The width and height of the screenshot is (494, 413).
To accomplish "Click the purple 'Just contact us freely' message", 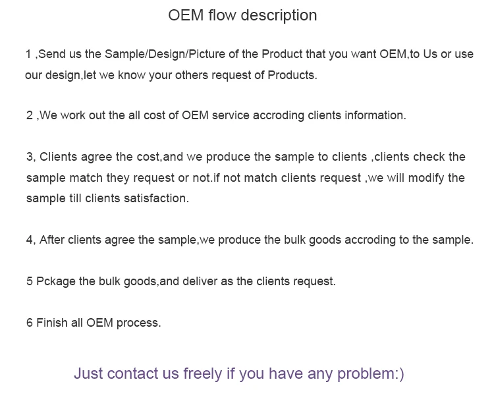I will click(x=239, y=373).
